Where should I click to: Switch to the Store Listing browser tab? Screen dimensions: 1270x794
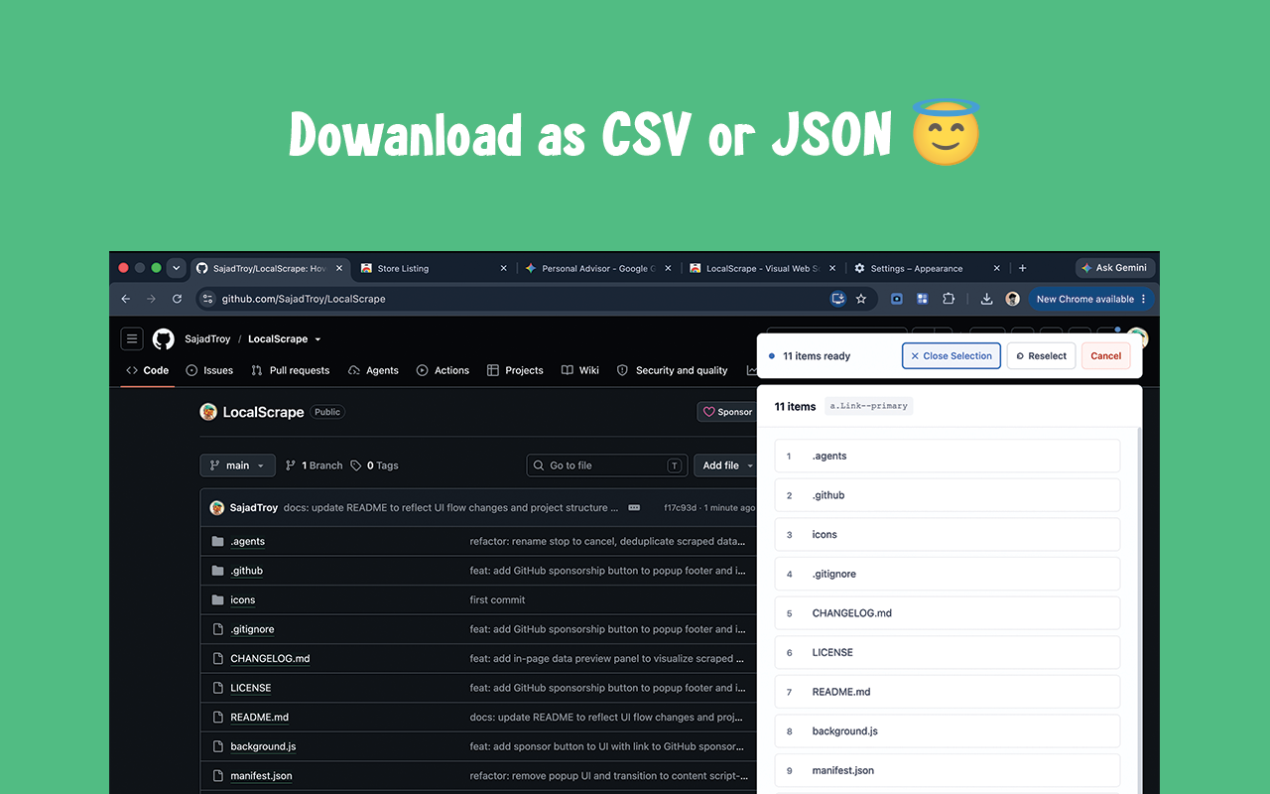[434, 268]
